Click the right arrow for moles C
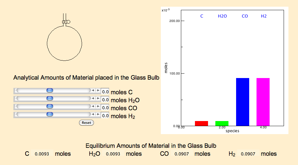The width and height of the screenshot is (298, 165). 98,90
